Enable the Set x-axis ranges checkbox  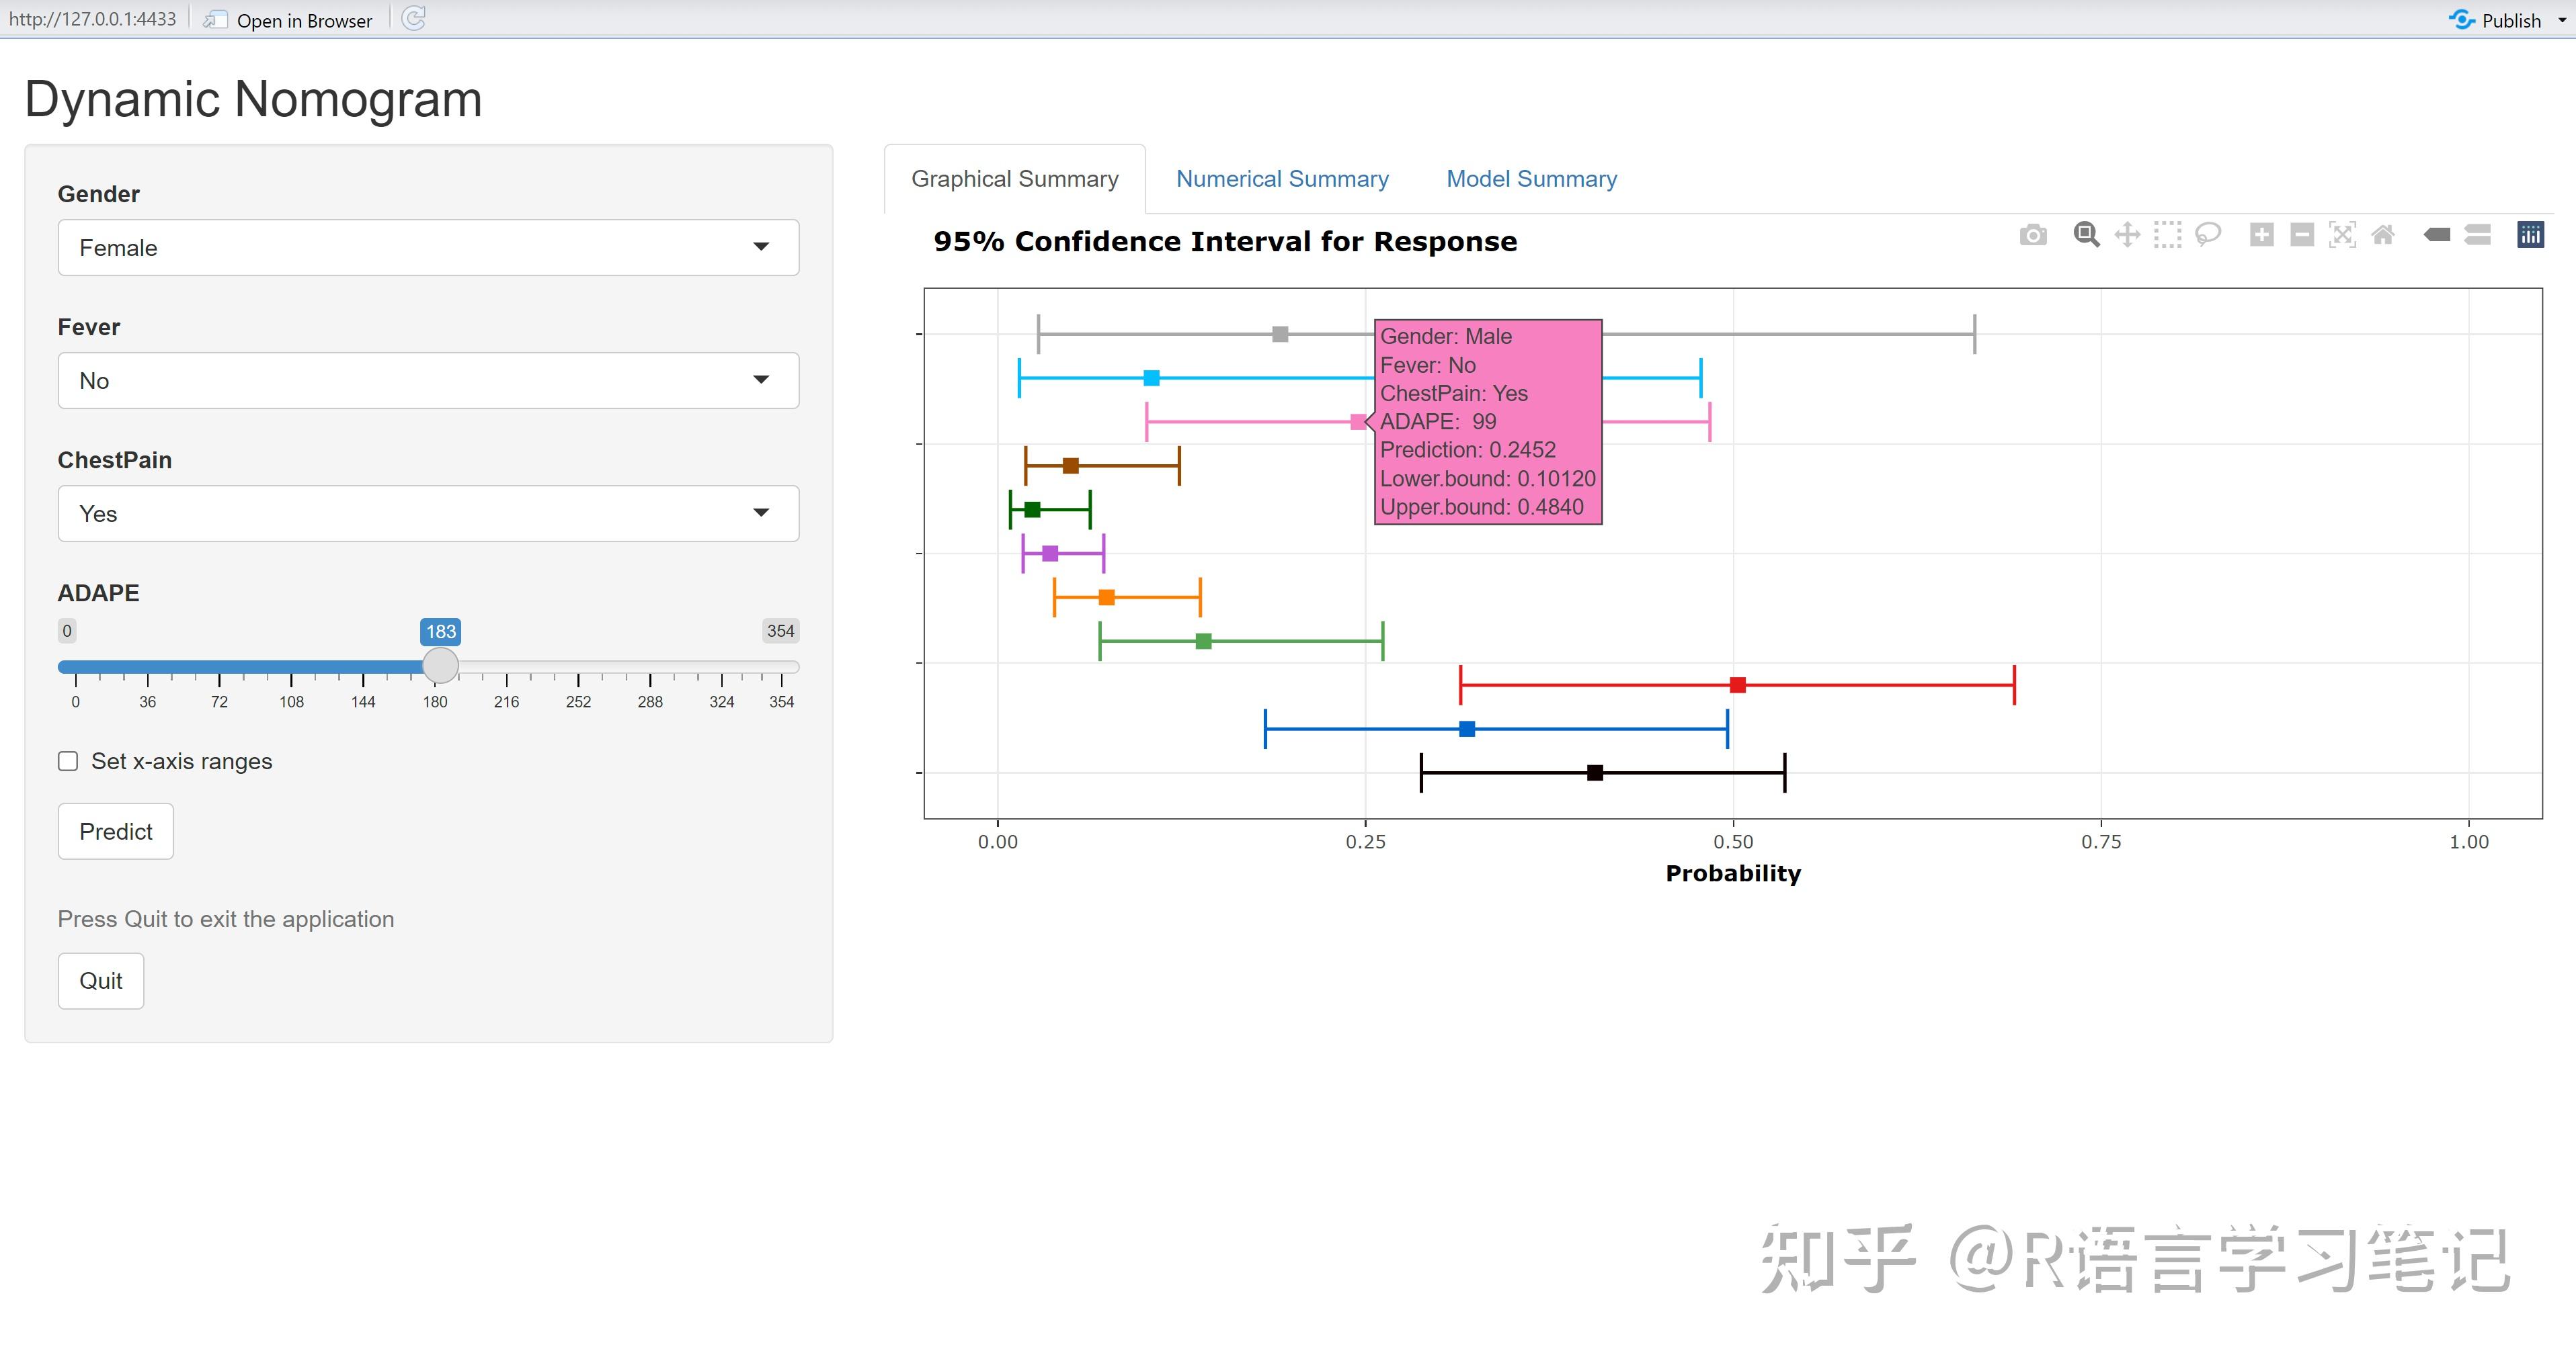pyautogui.click(x=68, y=761)
